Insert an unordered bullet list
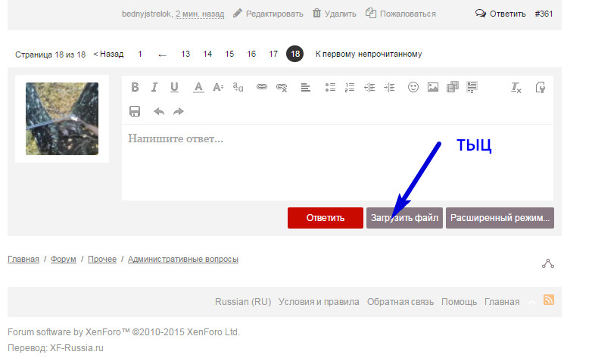592x361 pixels. (330, 87)
